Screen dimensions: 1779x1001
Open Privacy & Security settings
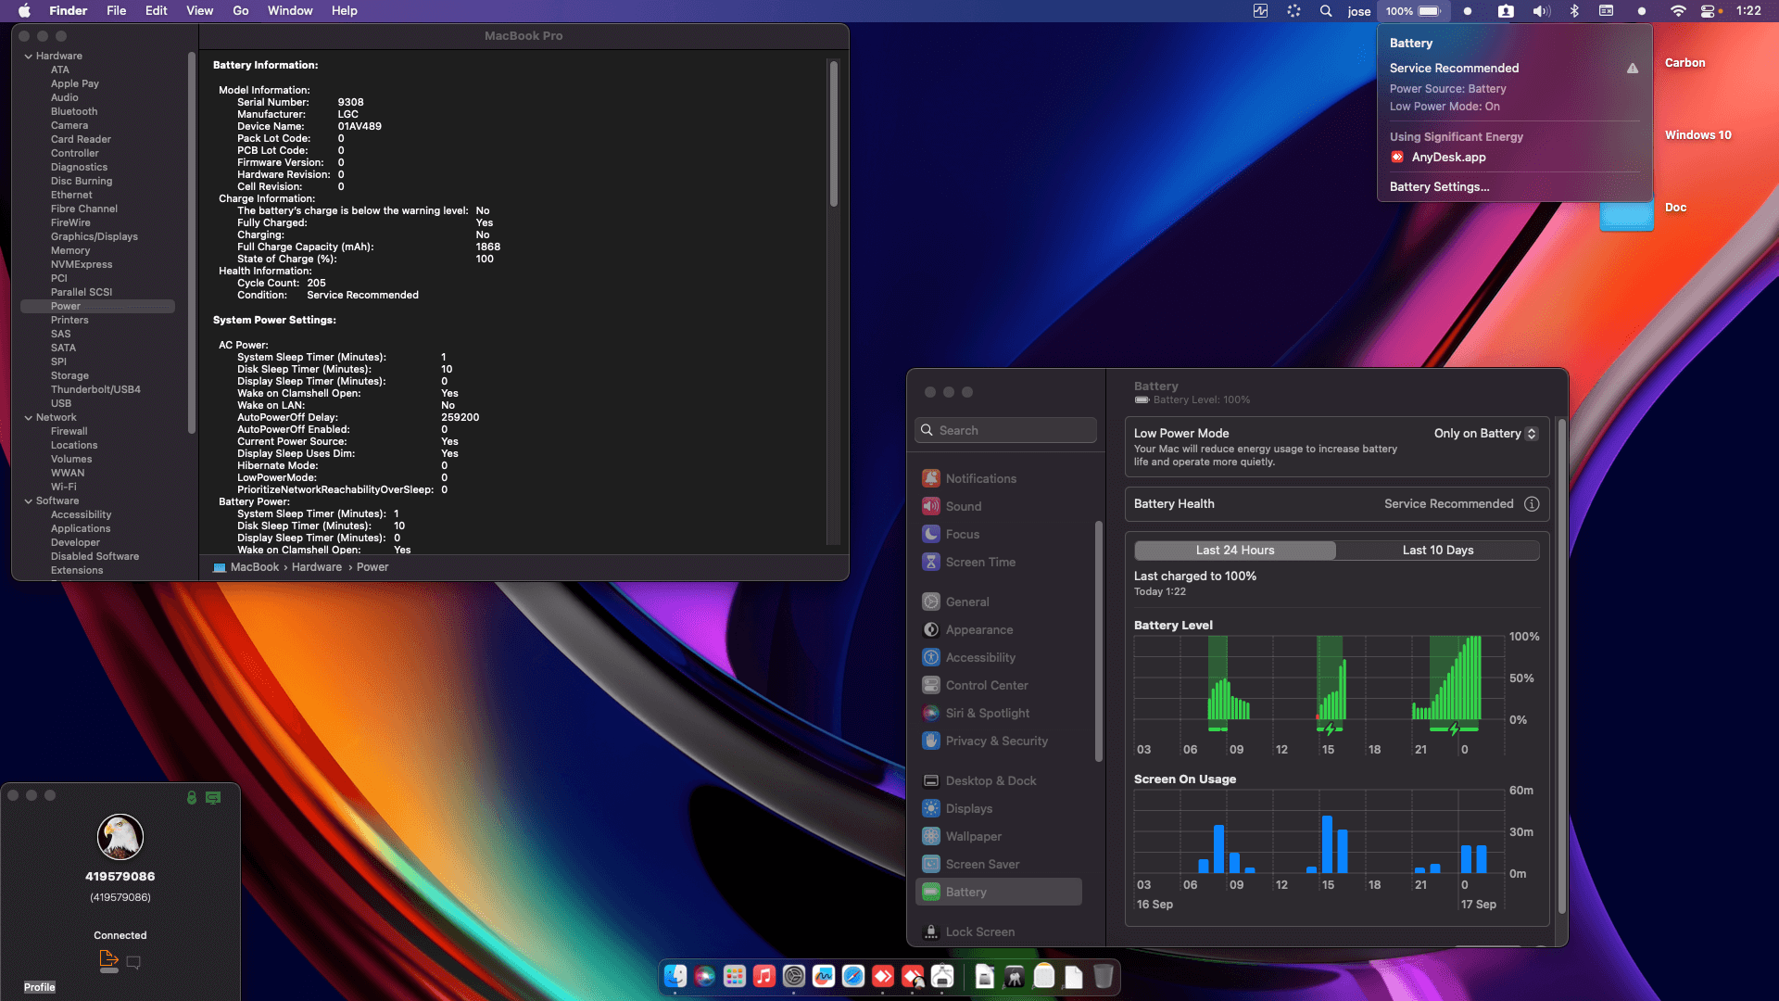[996, 741]
